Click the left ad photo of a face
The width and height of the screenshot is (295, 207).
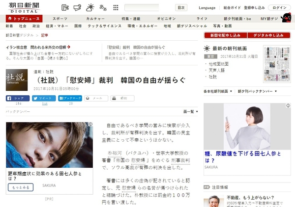point(50,145)
